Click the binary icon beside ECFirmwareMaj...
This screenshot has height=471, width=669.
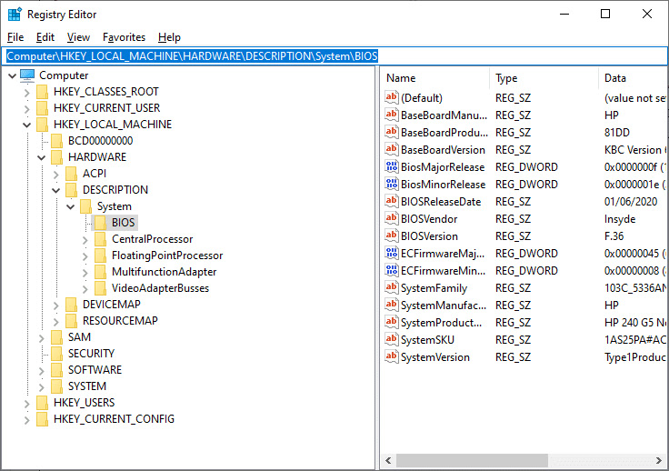coord(391,254)
